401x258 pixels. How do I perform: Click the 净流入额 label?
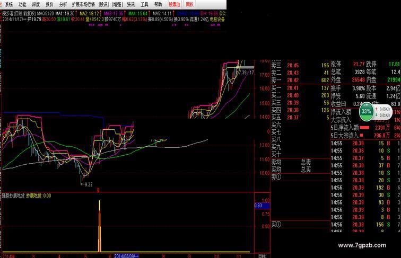click(x=341, y=112)
